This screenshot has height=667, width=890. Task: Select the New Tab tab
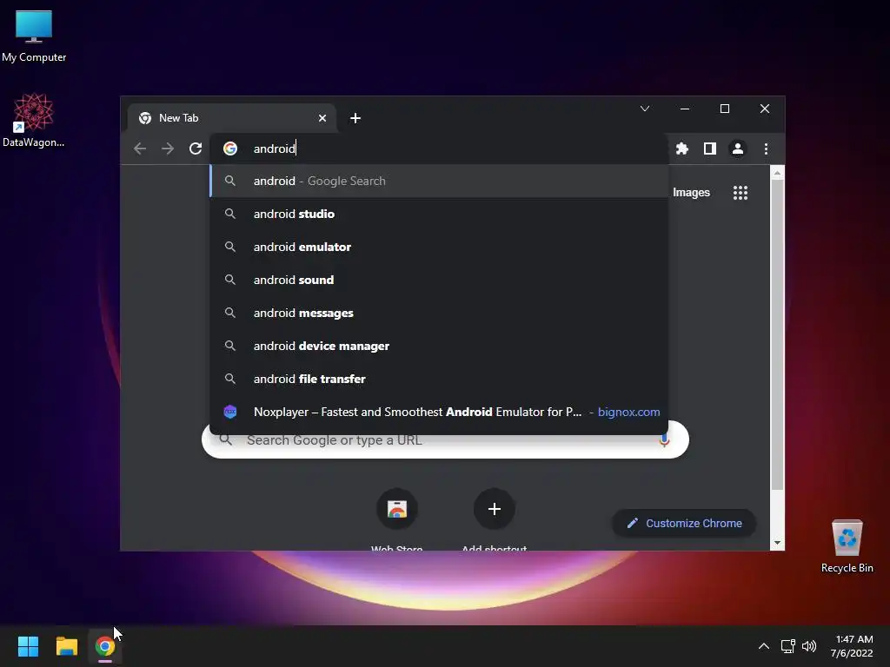[231, 118]
